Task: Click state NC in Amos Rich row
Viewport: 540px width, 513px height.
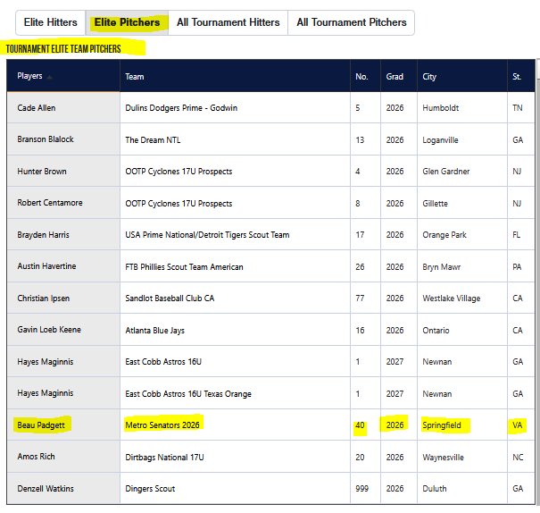Action: [x=518, y=458]
